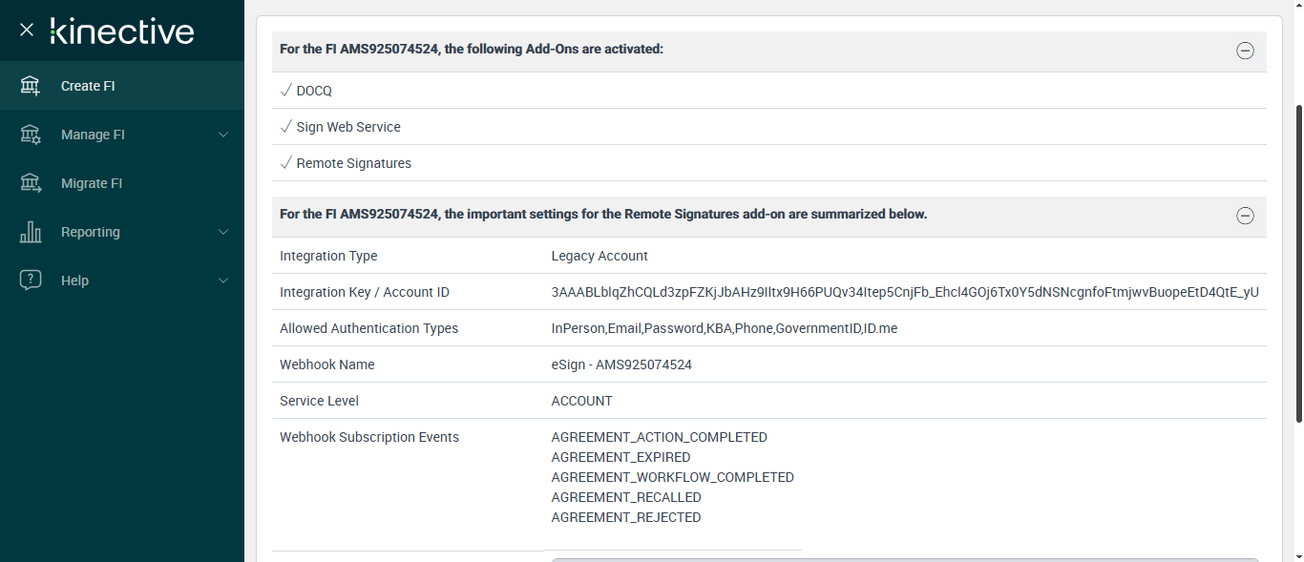The height and width of the screenshot is (562, 1304).
Task: Select the Migrate FI menu item
Action: pyautogui.click(x=92, y=183)
